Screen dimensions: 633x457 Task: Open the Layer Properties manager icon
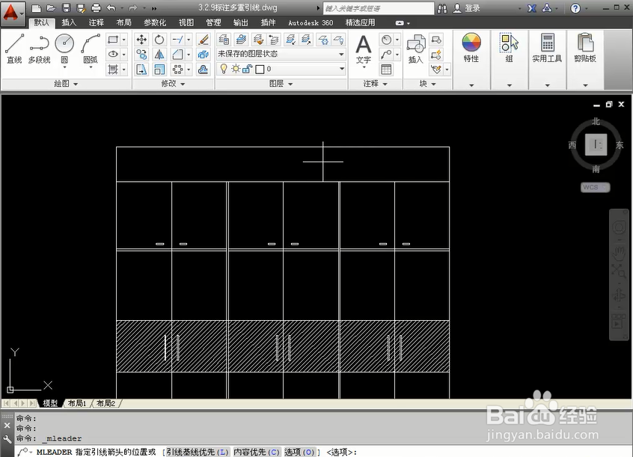224,40
